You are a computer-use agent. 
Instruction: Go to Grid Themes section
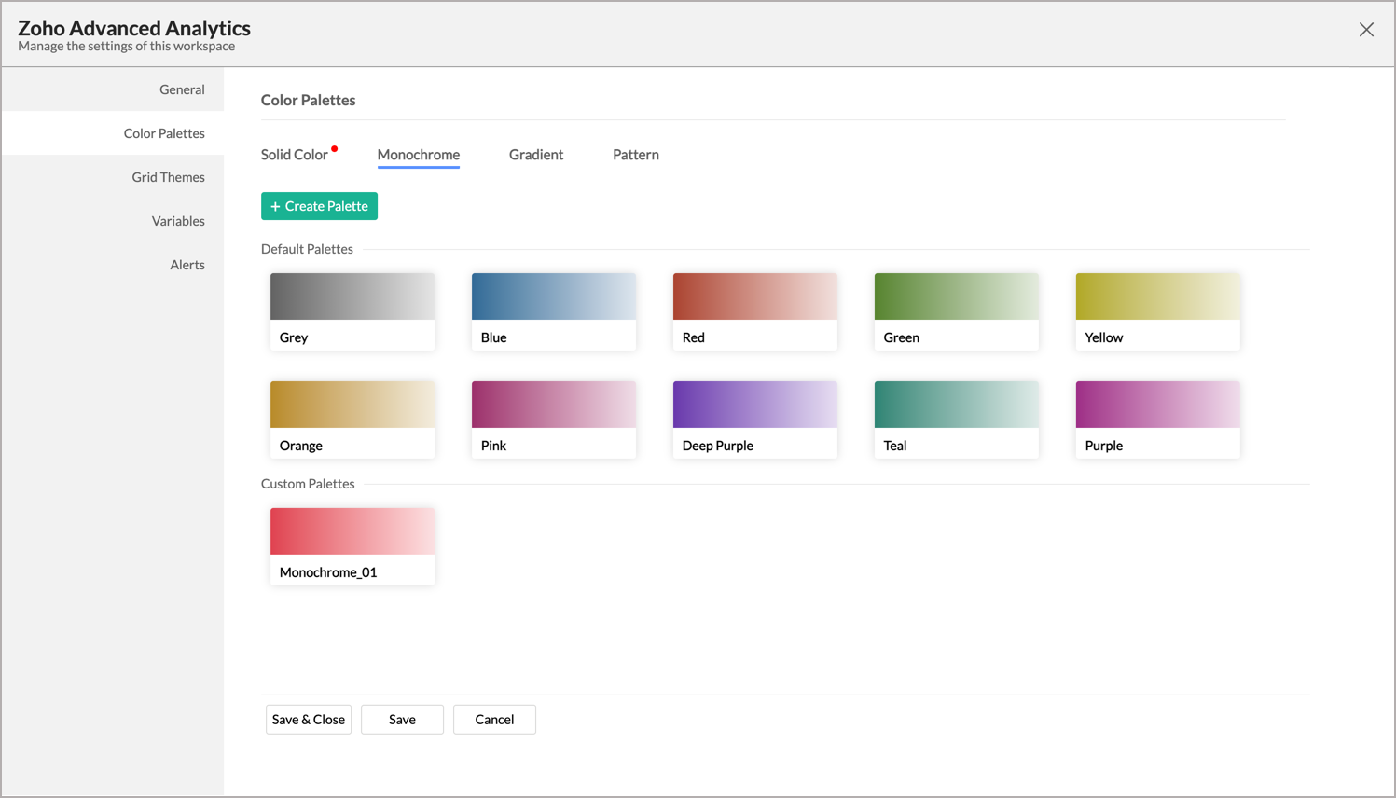click(168, 177)
